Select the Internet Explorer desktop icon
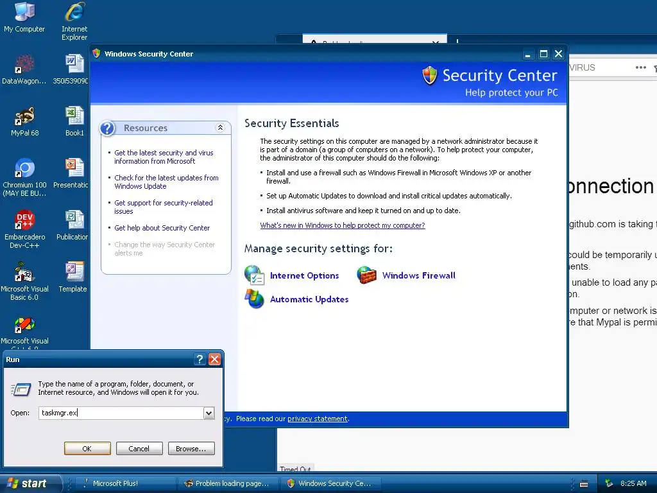 coord(74,21)
